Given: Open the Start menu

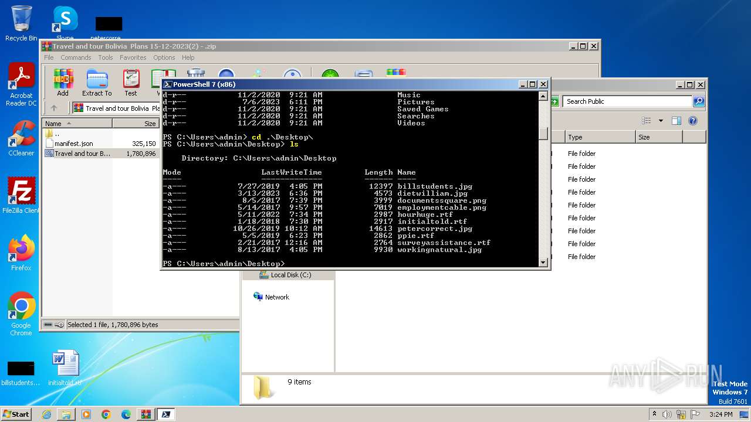Looking at the screenshot, I should (x=16, y=414).
